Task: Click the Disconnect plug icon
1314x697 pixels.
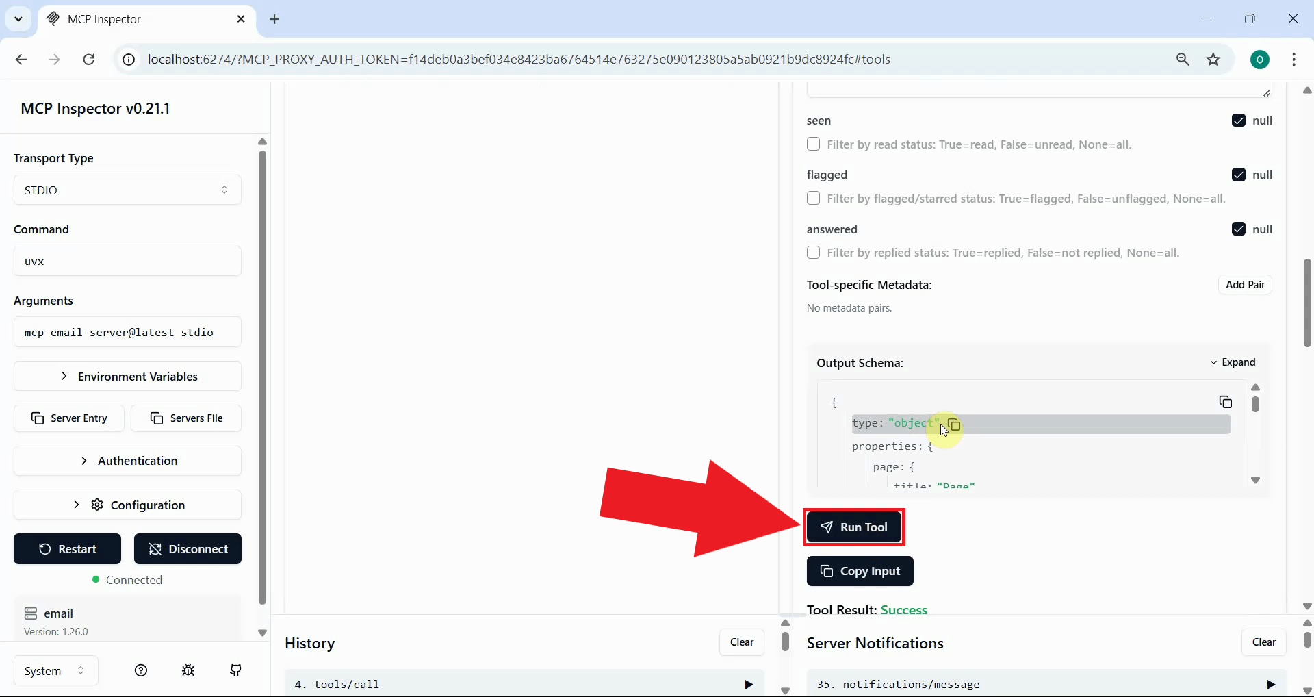Action: 155,548
